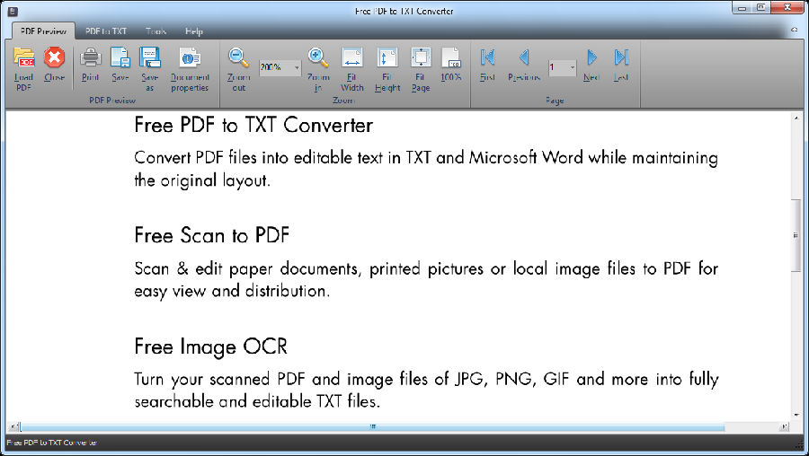
Task: Print the document using Print icon
Action: pyautogui.click(x=90, y=59)
